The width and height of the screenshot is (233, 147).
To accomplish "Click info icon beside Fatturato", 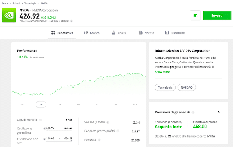I will pos(99,140).
